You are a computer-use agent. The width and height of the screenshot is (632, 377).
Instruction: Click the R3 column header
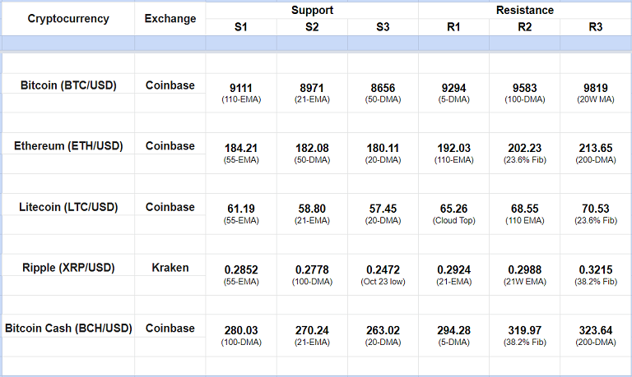[x=596, y=27]
